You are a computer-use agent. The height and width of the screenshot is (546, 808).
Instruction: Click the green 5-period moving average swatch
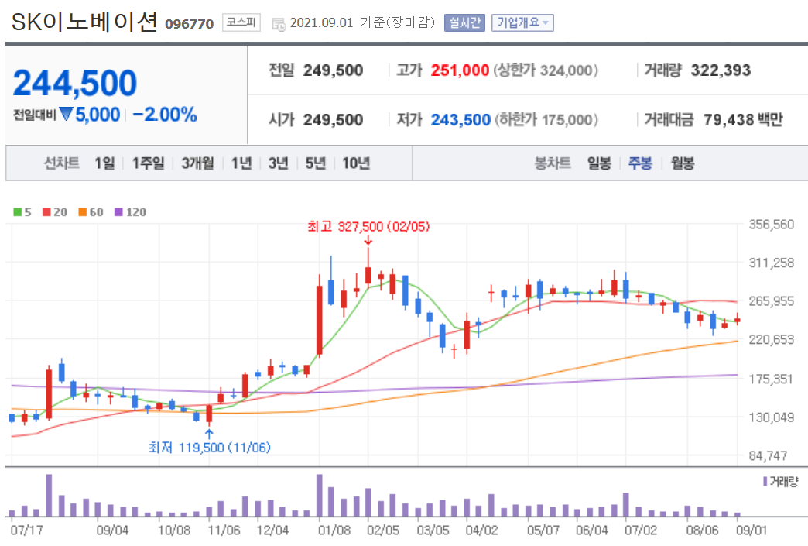click(18, 212)
